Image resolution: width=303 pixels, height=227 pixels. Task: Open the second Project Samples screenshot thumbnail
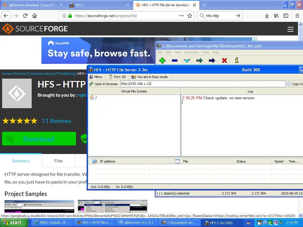[112, 207]
